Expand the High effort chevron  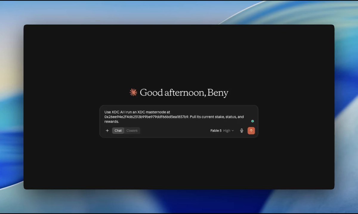(233, 130)
